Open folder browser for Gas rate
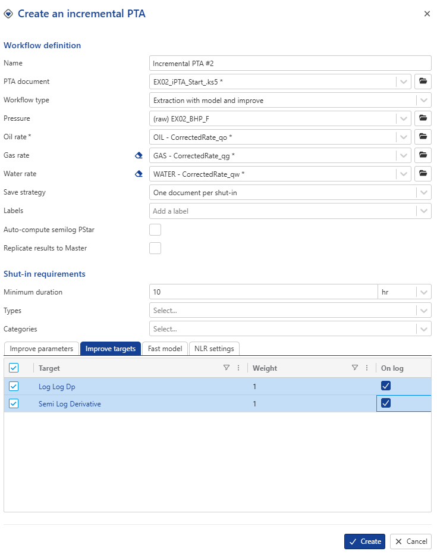Image resolution: width=437 pixels, height=554 pixels. pos(423,155)
